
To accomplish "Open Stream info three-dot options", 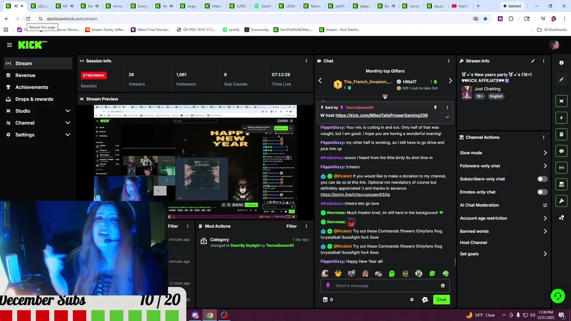I will pos(543,61).
